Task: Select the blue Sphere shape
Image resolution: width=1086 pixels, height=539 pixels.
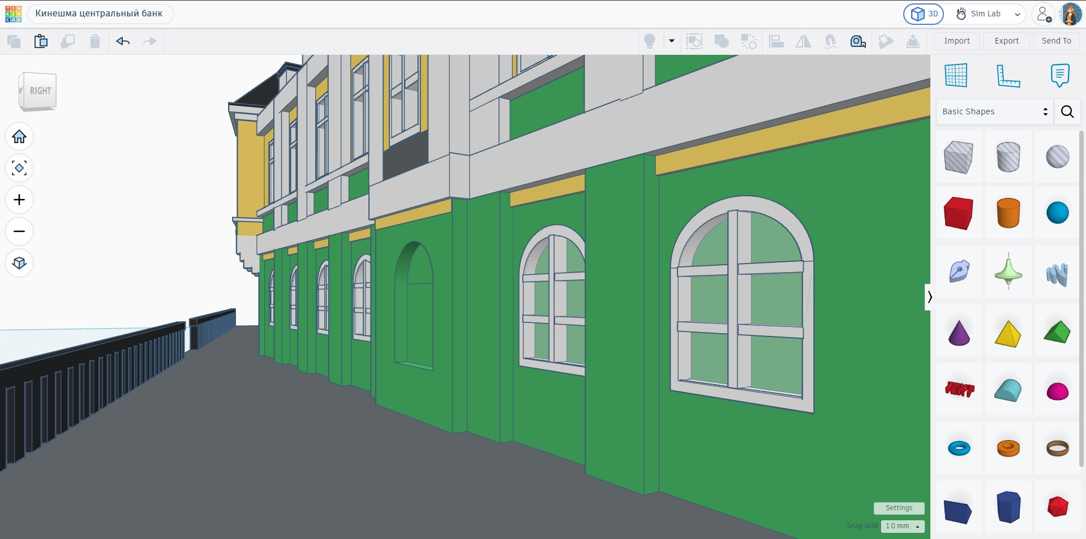Action: pyautogui.click(x=1057, y=213)
